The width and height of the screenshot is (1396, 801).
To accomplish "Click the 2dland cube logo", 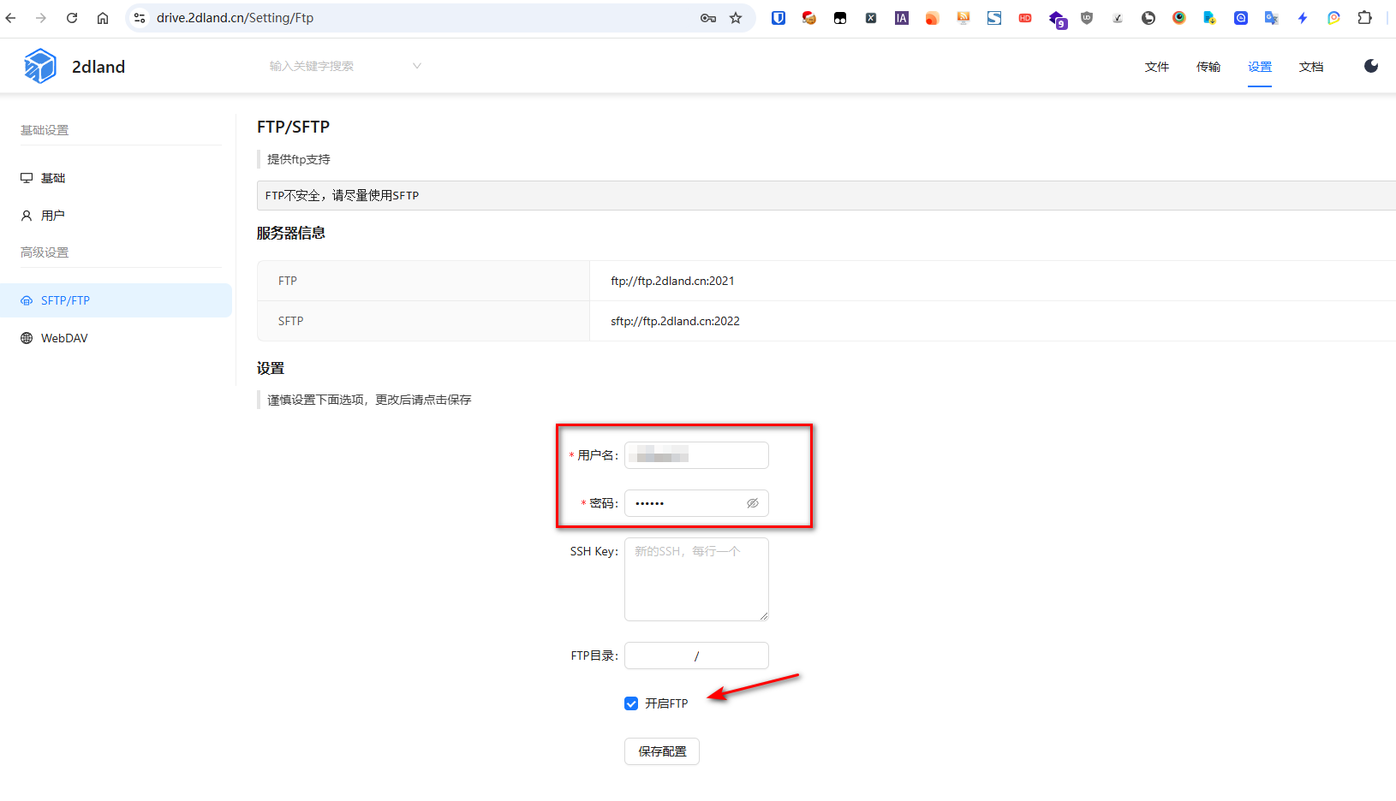I will (39, 65).
